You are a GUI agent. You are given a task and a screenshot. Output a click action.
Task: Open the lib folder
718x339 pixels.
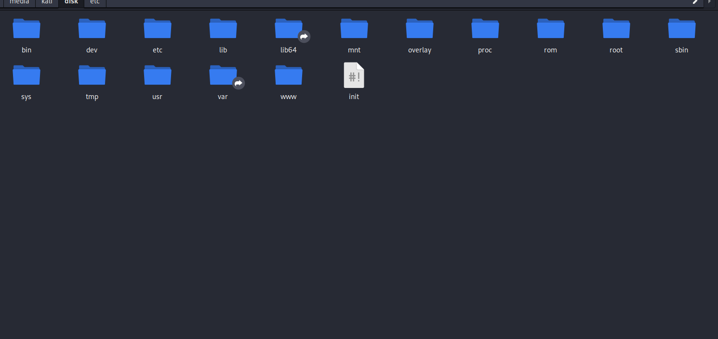coord(223,28)
